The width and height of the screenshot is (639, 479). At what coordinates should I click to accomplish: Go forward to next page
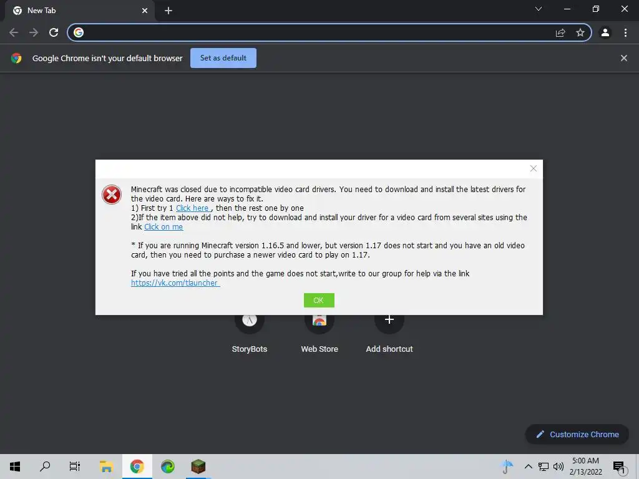click(x=34, y=32)
